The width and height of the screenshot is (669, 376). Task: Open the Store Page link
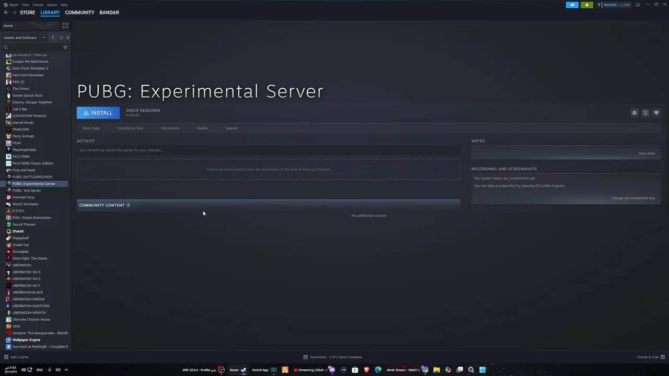91,128
